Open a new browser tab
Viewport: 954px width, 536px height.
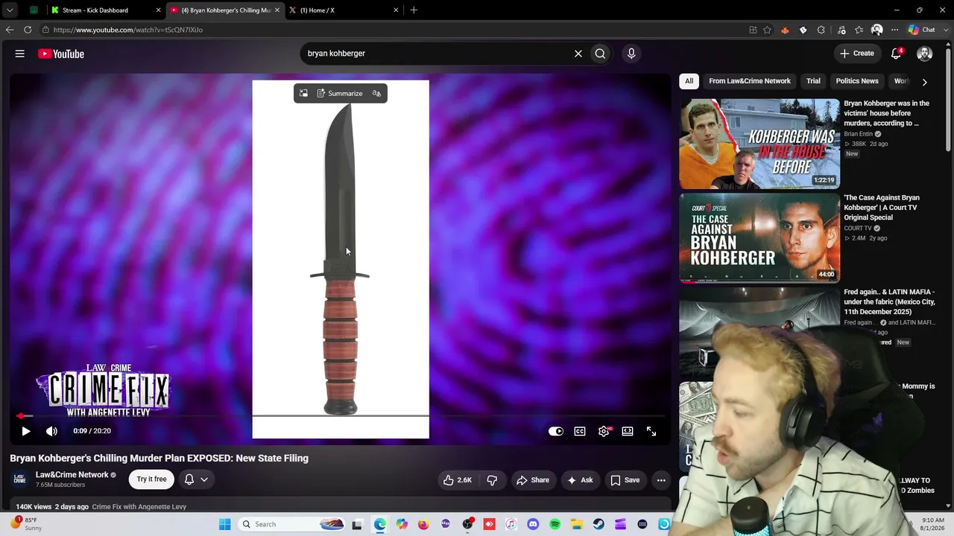(x=414, y=10)
